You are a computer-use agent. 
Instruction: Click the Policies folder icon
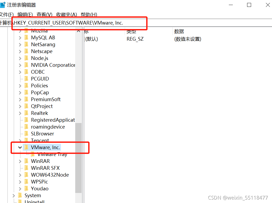point(26,86)
